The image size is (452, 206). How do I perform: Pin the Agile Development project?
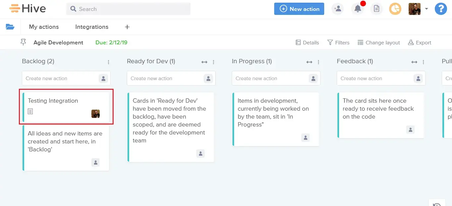(x=23, y=42)
